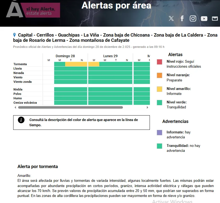Click yellow Tormenta alert on Domingo 28
This screenshot has width=220, height=203.
pos(76,64)
